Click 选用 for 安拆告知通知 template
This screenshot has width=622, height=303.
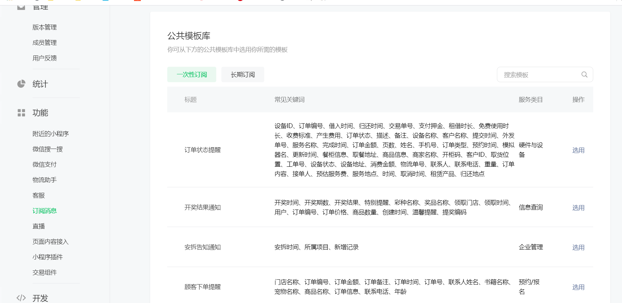click(x=578, y=247)
